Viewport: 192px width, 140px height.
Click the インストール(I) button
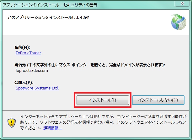coord(103,100)
